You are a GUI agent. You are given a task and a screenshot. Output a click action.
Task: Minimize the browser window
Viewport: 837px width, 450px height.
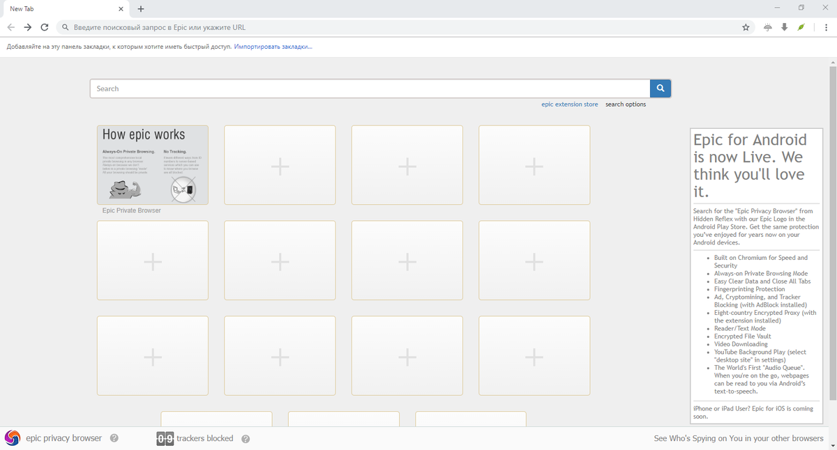[x=777, y=8]
